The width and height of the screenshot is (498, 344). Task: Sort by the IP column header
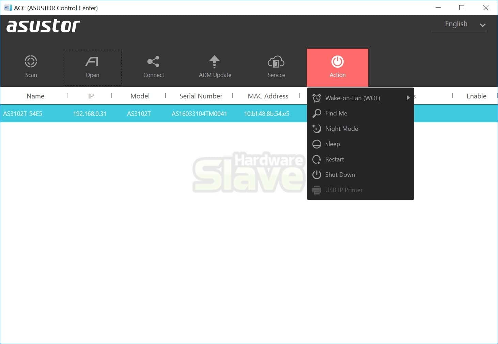coord(91,96)
